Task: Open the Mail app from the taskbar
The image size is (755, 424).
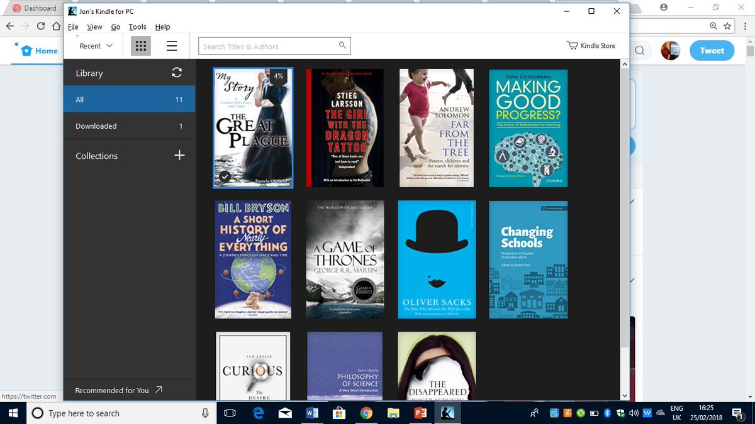Action: click(285, 413)
